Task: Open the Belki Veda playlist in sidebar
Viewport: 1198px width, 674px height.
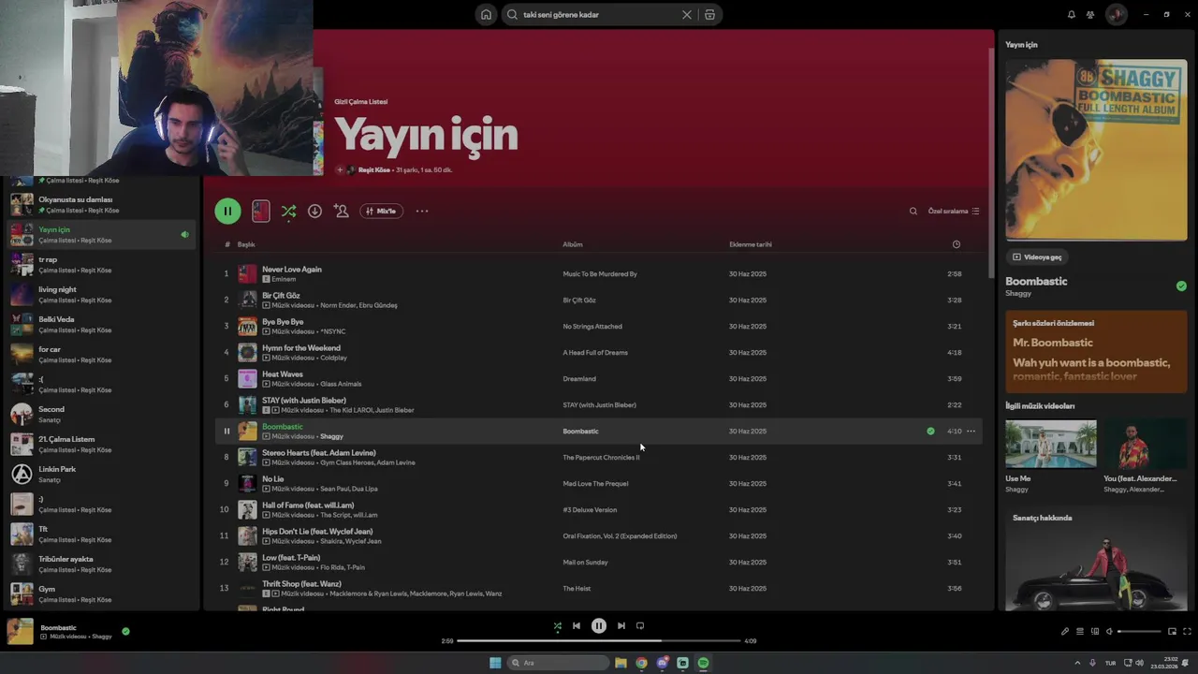Action: pos(103,324)
